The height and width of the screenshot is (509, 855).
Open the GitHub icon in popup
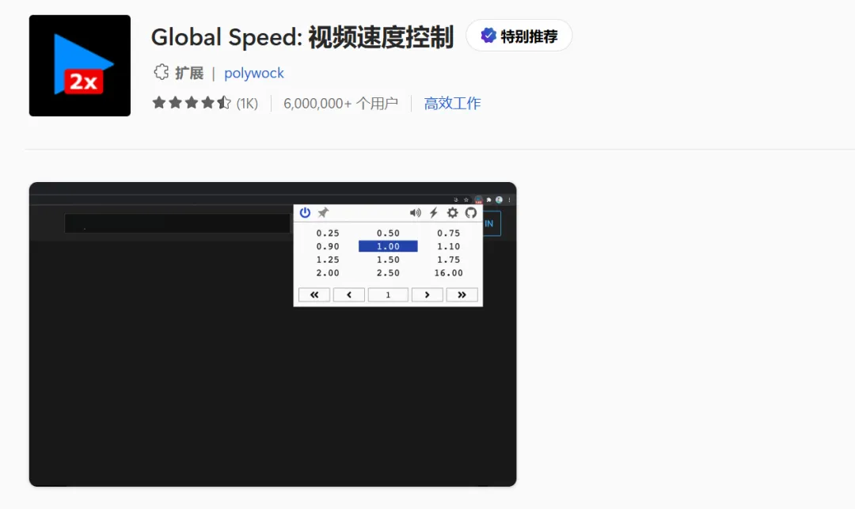point(471,212)
